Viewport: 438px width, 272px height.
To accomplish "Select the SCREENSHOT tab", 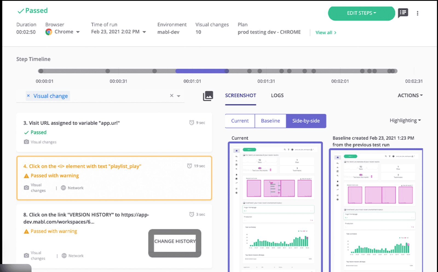I will (x=240, y=96).
